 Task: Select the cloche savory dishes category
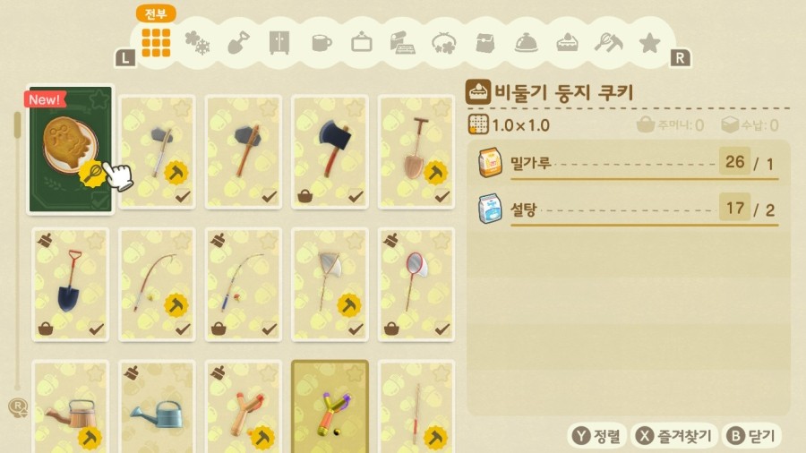526,43
